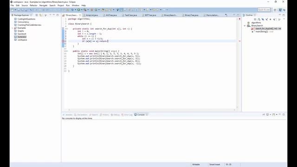This screenshot has width=297, height=167.
Task: Click the editor horizontal scrollbar
Action: pyautogui.click(x=152, y=110)
